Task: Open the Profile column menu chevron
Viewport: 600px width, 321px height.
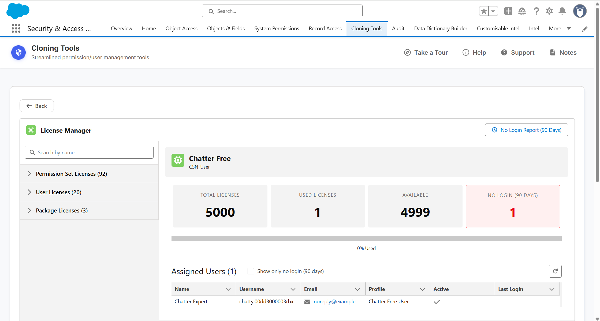Action: (x=423, y=289)
